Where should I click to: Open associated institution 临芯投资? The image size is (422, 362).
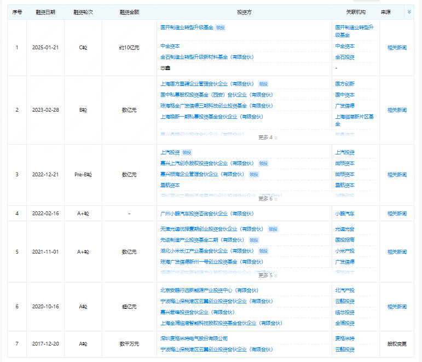click(x=345, y=312)
